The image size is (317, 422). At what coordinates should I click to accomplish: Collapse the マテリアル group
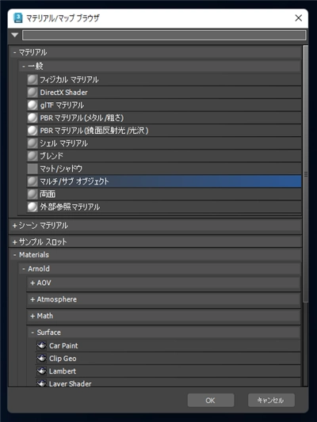(x=14, y=52)
